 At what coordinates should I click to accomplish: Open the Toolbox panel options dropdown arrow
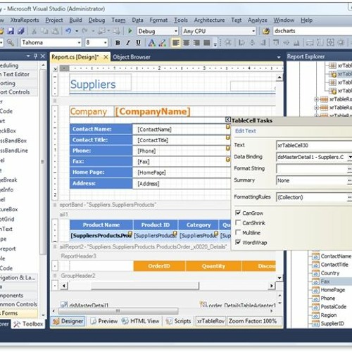click(28, 56)
